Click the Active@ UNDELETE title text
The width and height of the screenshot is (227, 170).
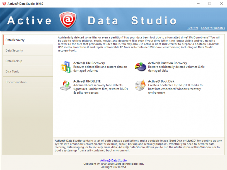coord(87,81)
